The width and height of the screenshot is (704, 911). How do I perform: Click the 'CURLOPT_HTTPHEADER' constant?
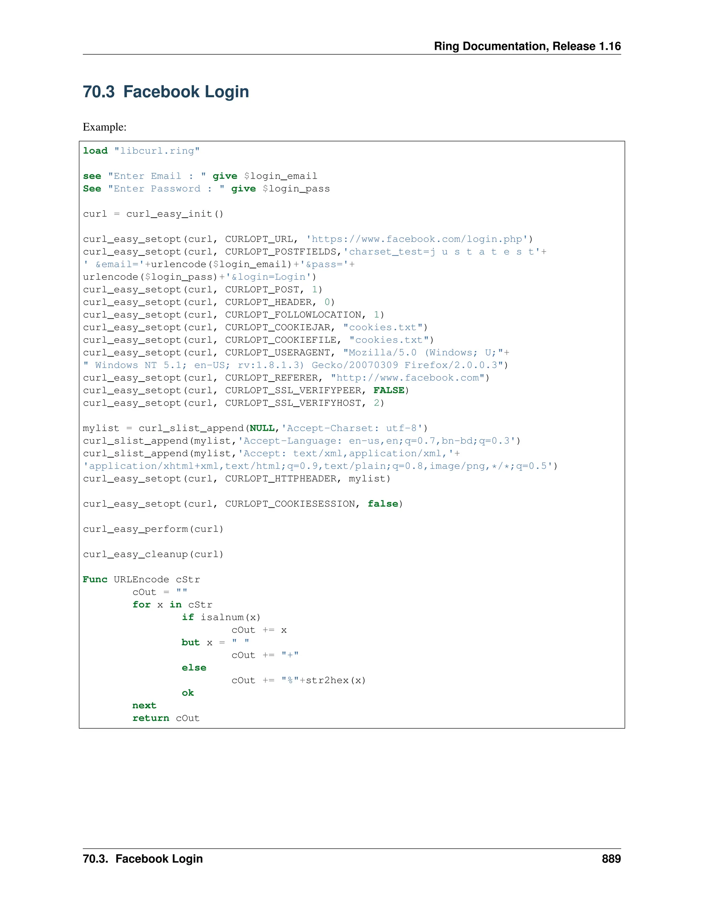[280, 479]
